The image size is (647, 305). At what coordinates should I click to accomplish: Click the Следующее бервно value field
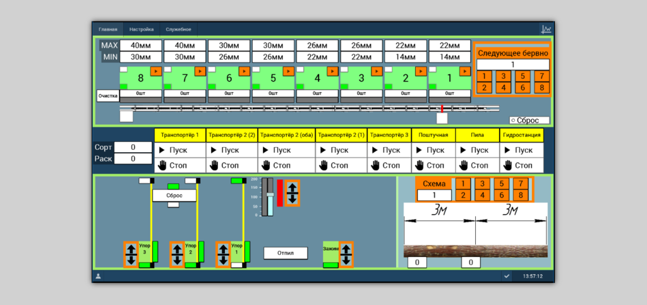point(513,64)
